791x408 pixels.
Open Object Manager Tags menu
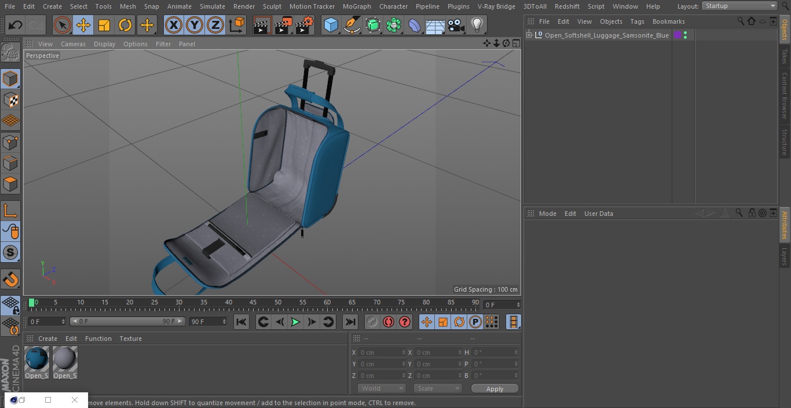(x=637, y=21)
